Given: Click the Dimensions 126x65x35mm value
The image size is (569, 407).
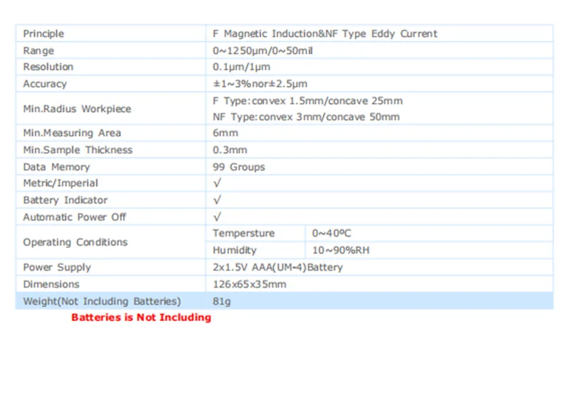Looking at the screenshot, I should point(250,284).
